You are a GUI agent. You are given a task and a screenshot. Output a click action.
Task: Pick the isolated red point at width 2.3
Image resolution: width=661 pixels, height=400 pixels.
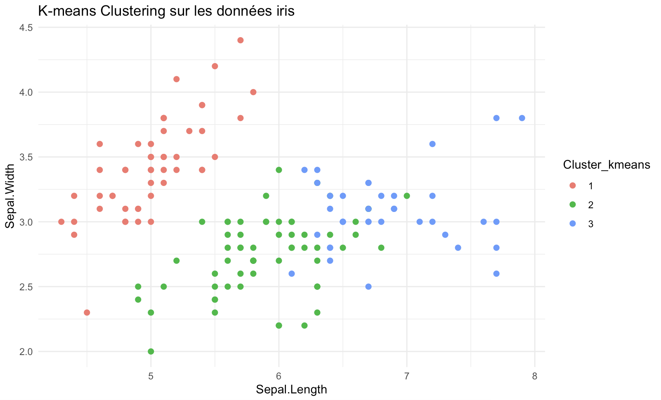(87, 313)
